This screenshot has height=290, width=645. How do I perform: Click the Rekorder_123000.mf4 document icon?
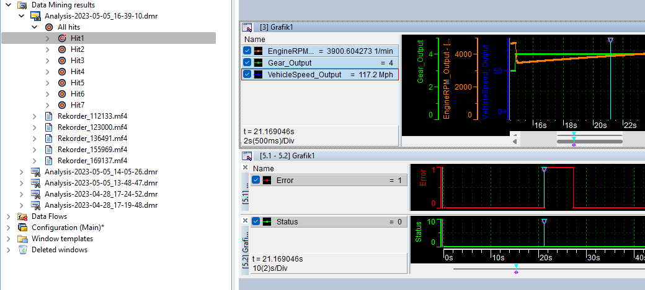(49, 127)
